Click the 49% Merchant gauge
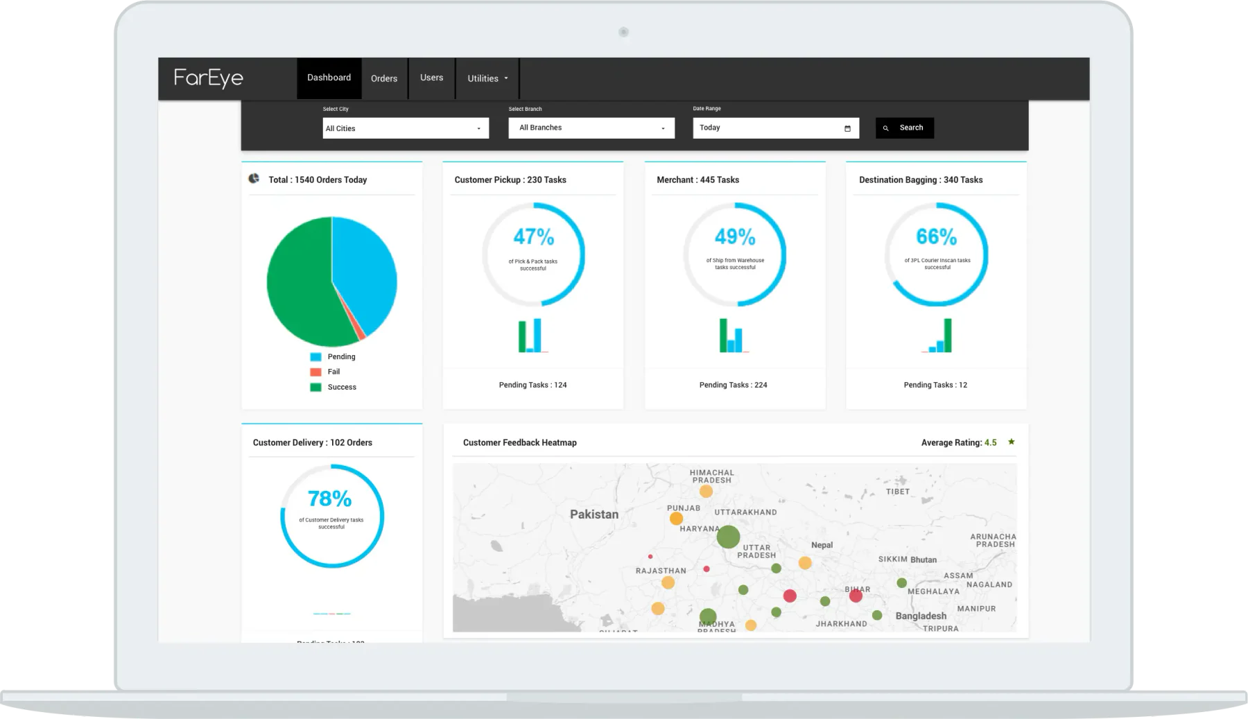The image size is (1248, 719). click(735, 254)
